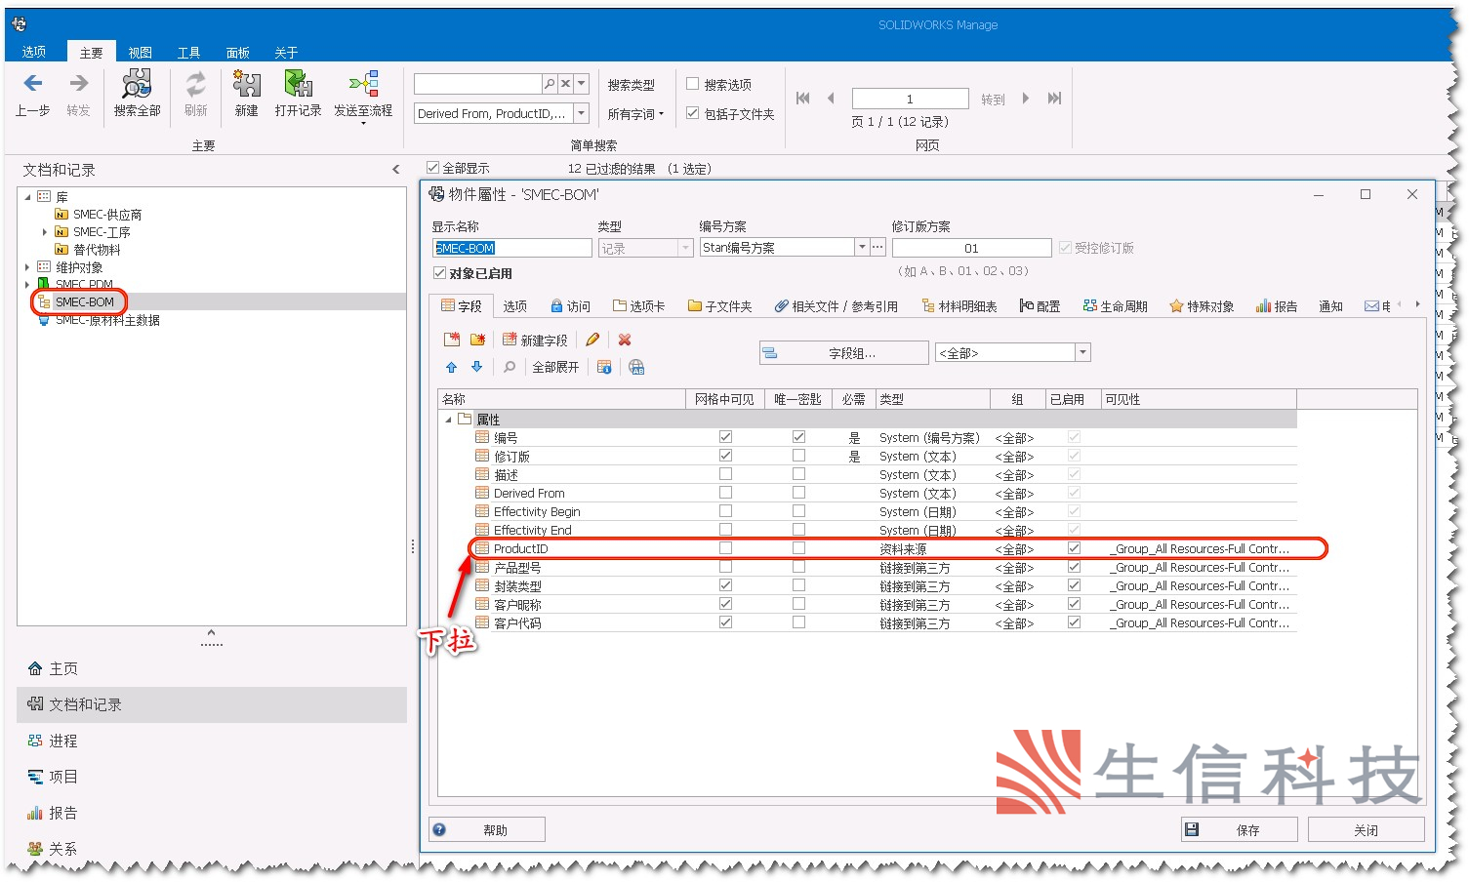
Task: Click the magnifier search icon in the fields toolbar
Action: 510,367
